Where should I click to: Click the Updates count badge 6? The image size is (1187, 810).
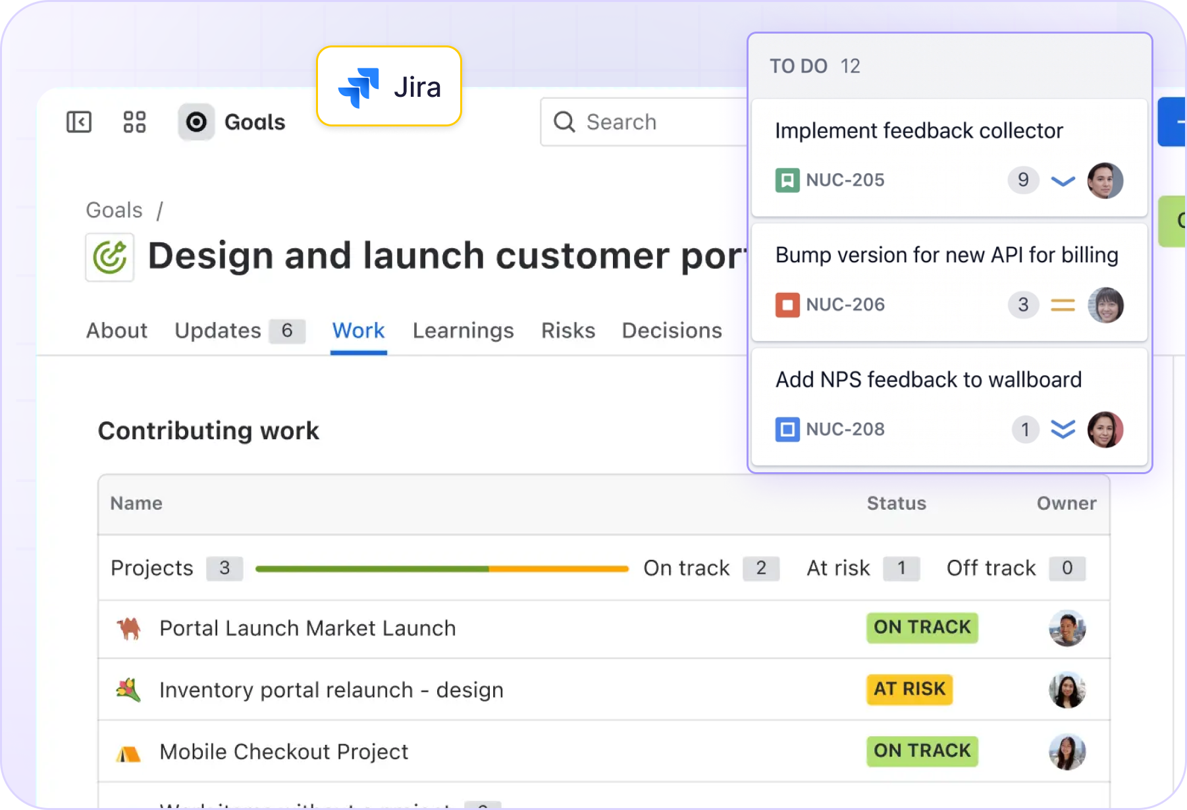(287, 331)
